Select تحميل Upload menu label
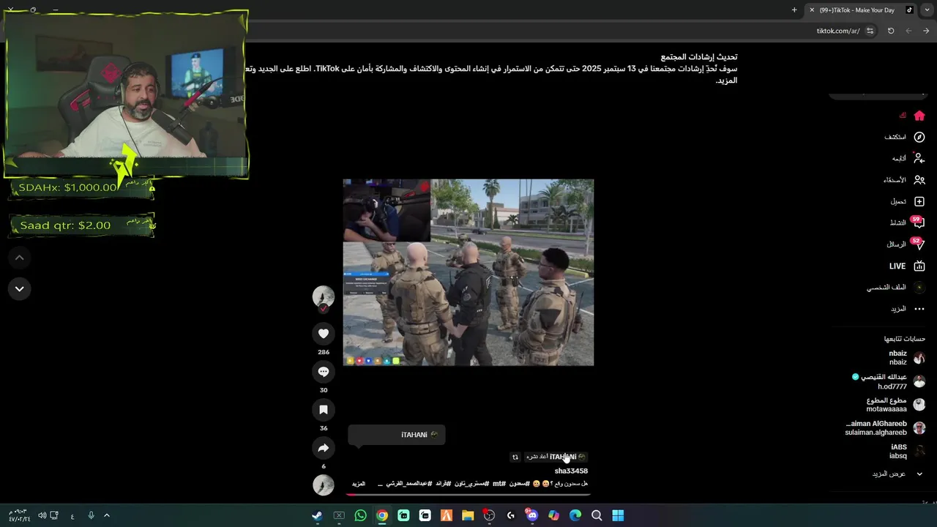This screenshot has height=527, width=937. click(898, 201)
